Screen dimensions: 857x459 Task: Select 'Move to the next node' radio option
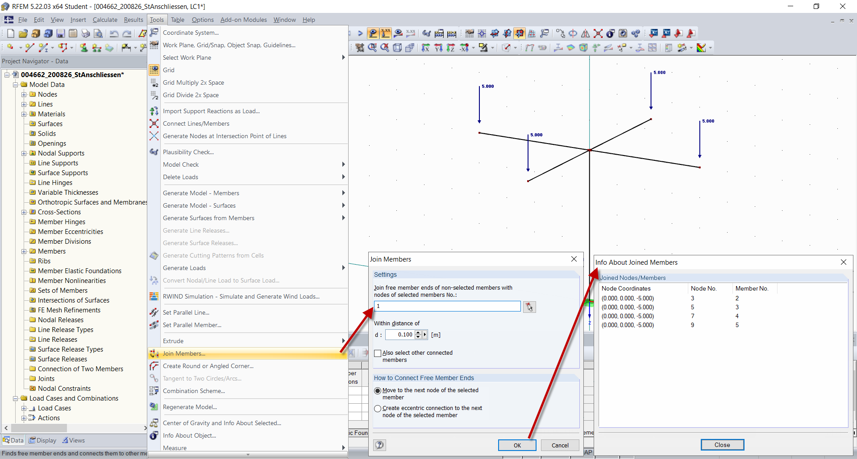[x=378, y=391]
